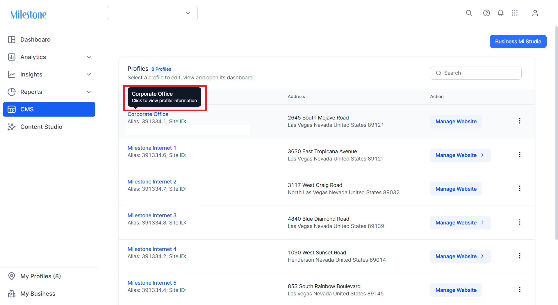Open the user account icon
558x305 pixels.
535,13
